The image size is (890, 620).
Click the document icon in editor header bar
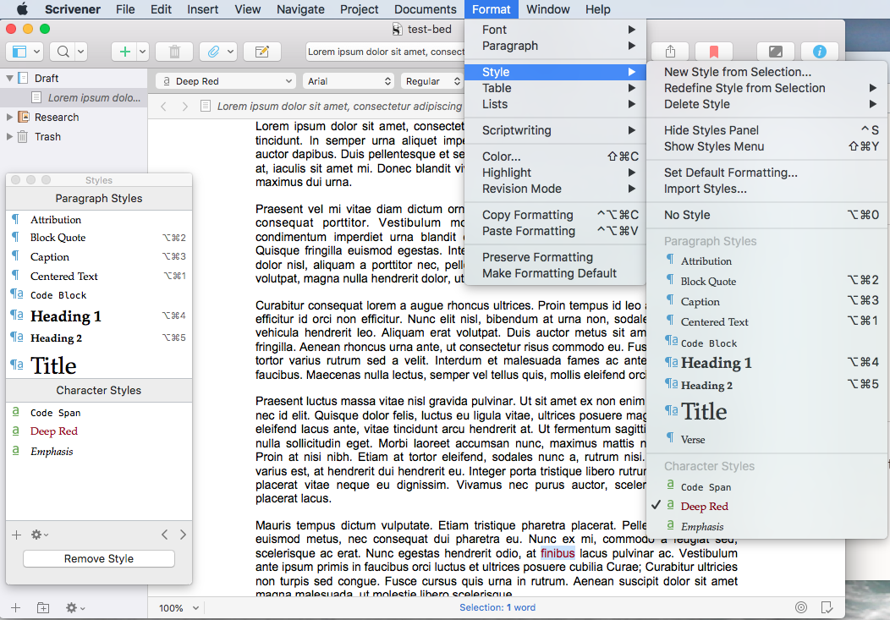click(x=206, y=106)
